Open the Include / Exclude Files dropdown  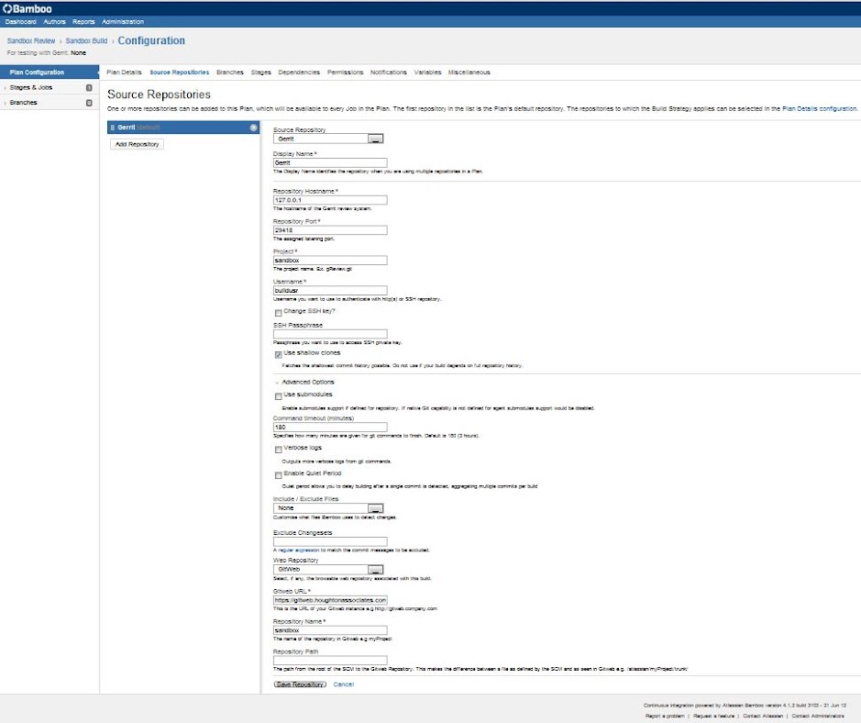coord(328,508)
